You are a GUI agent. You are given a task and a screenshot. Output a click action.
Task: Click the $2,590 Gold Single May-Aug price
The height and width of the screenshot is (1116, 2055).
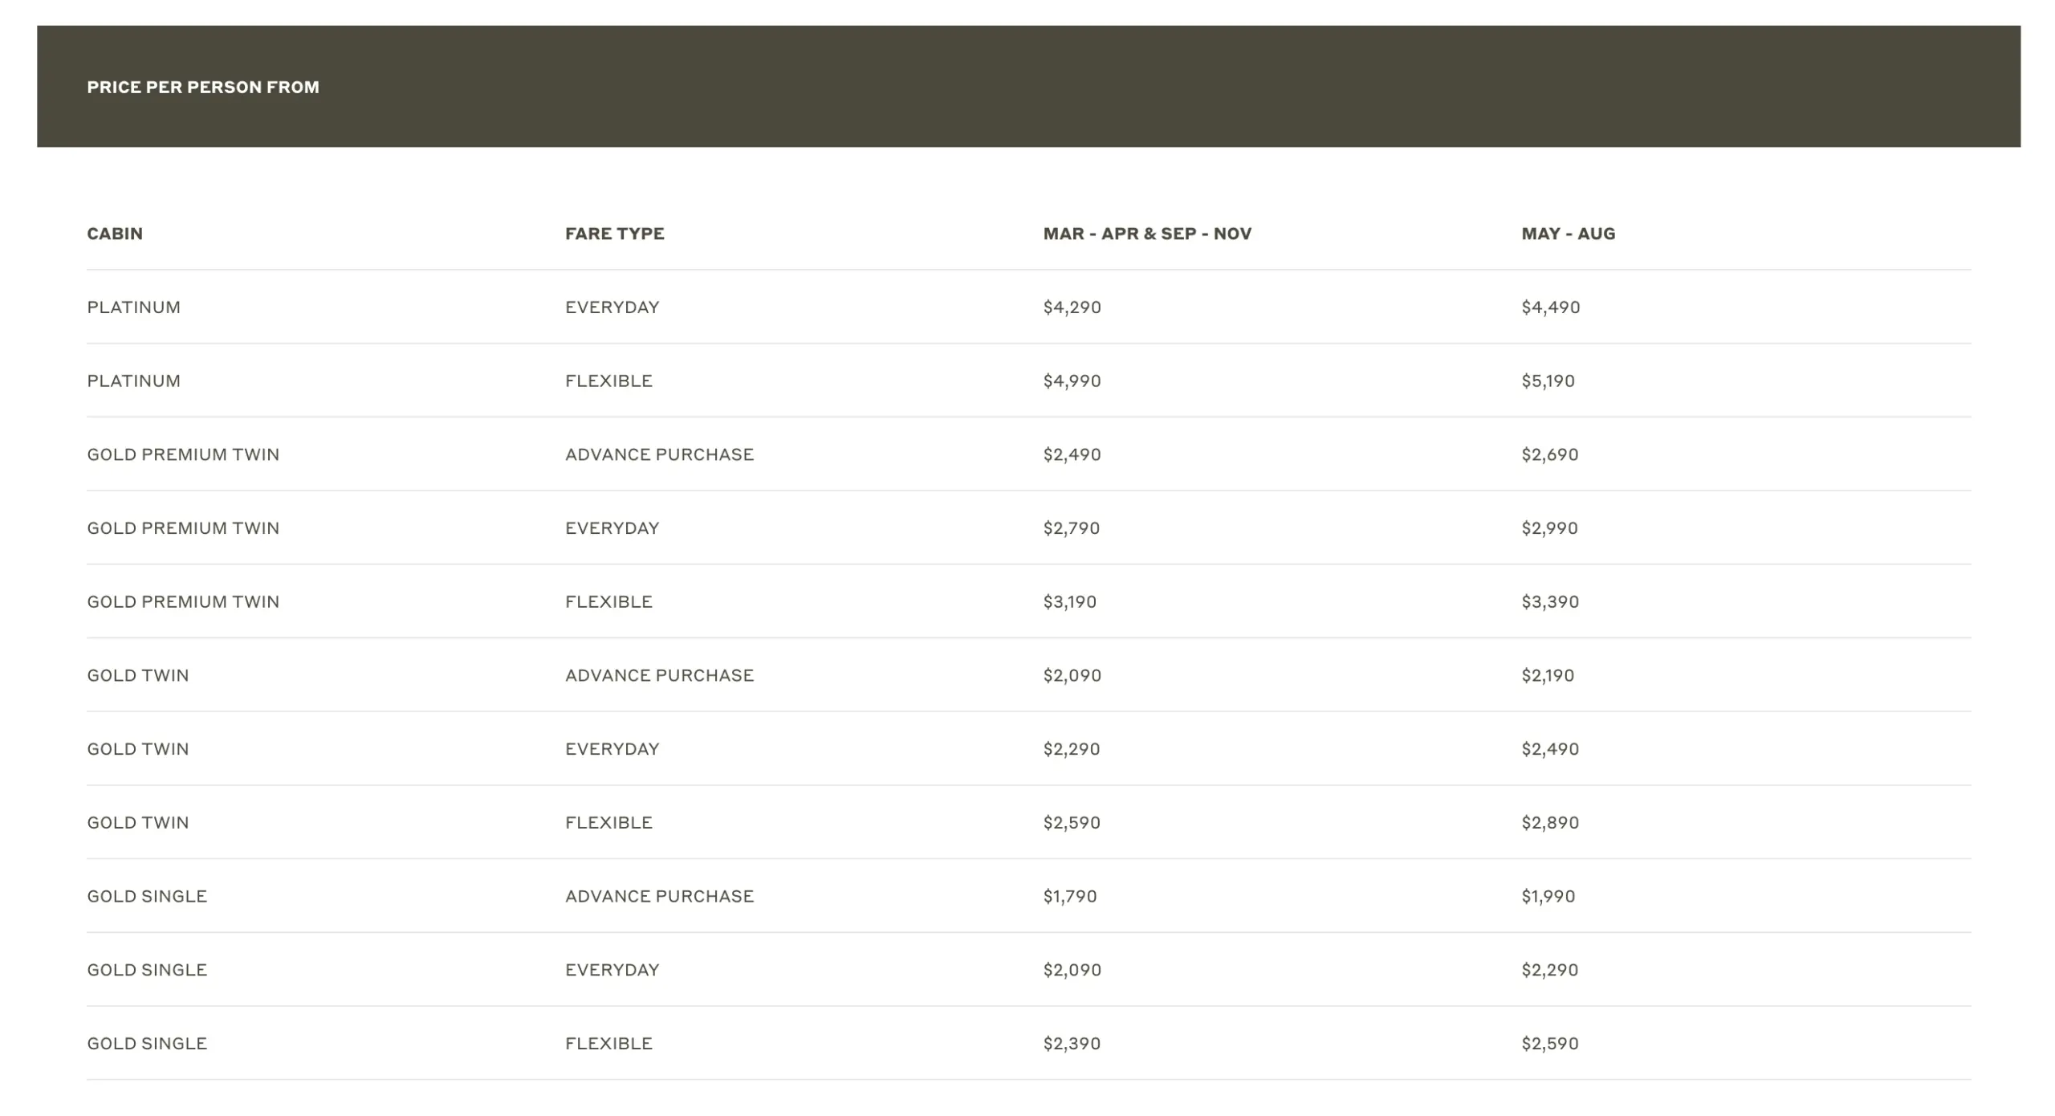(x=1548, y=1043)
